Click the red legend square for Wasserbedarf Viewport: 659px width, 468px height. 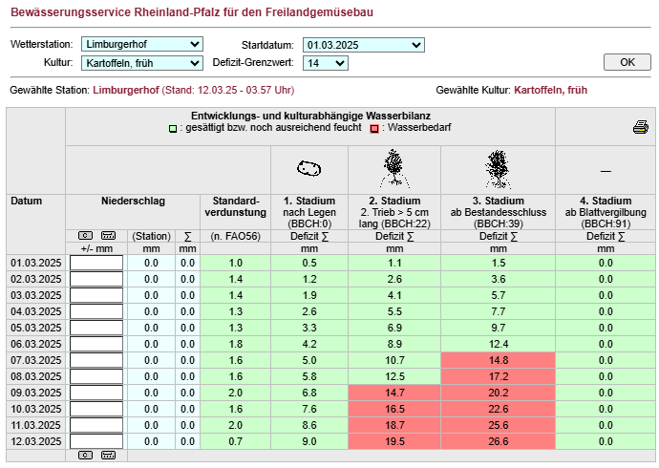375,127
